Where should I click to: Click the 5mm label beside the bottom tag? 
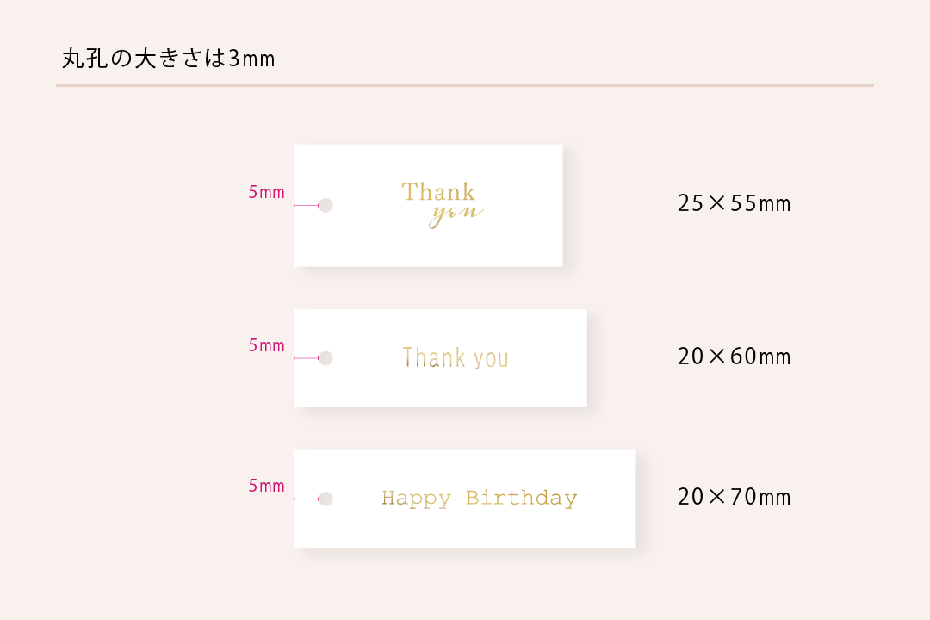tap(266, 486)
